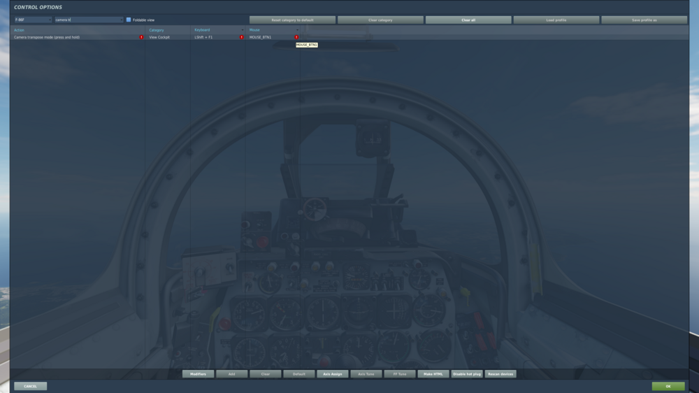Click the Clear button in bottom bar
This screenshot has height=393, width=699.
pyautogui.click(x=265, y=374)
